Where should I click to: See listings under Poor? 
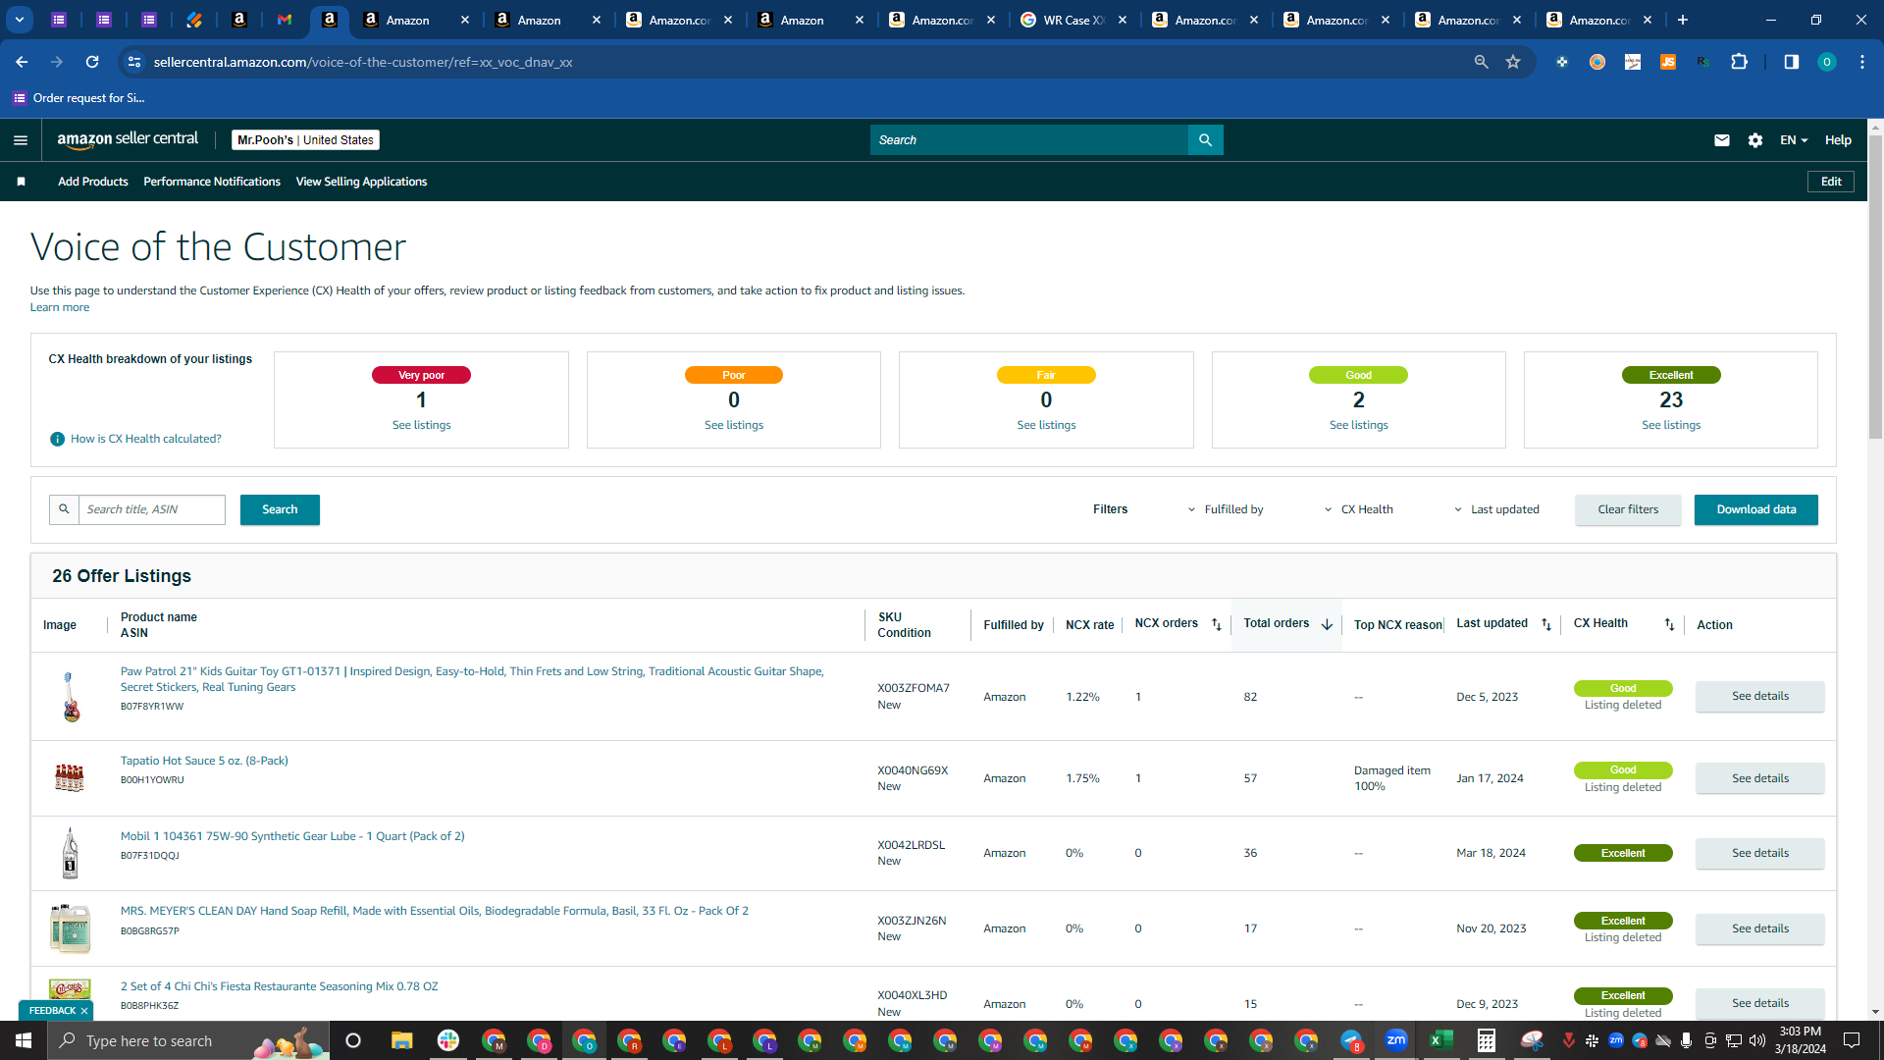734,425
